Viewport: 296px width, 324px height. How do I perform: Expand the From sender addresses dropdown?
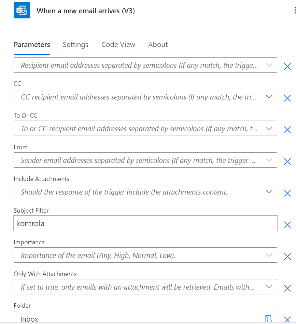pyautogui.click(x=269, y=160)
